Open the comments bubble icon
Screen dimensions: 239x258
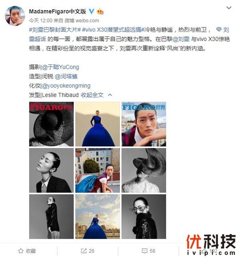pyautogui.click(x=145, y=251)
